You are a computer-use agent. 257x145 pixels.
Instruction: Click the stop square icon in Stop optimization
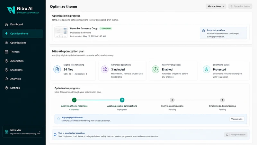(x=227, y=135)
